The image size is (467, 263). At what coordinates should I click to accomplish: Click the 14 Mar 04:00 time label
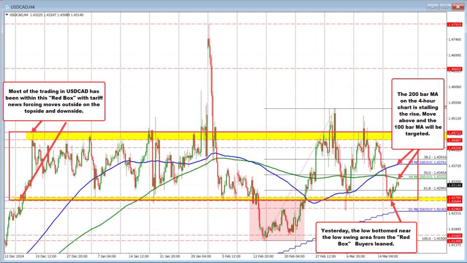pos(387,256)
